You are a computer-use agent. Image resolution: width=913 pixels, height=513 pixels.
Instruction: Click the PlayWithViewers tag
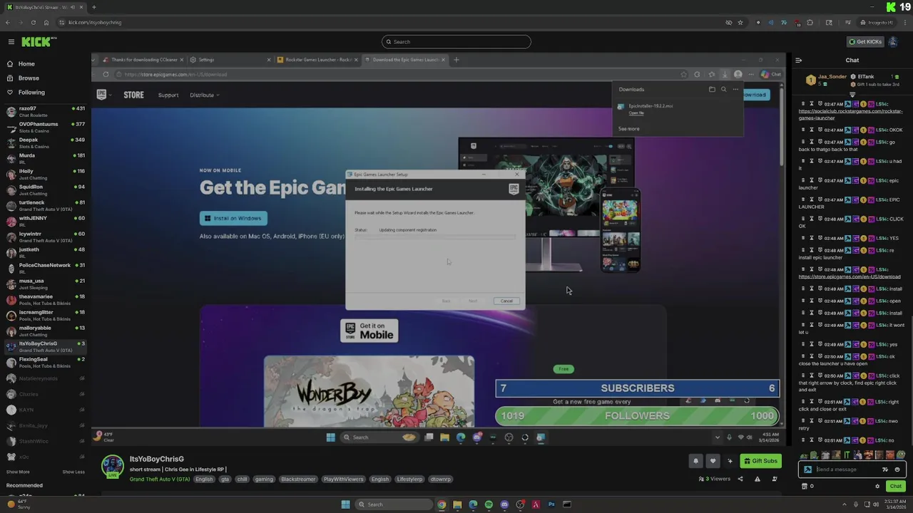tap(344, 480)
